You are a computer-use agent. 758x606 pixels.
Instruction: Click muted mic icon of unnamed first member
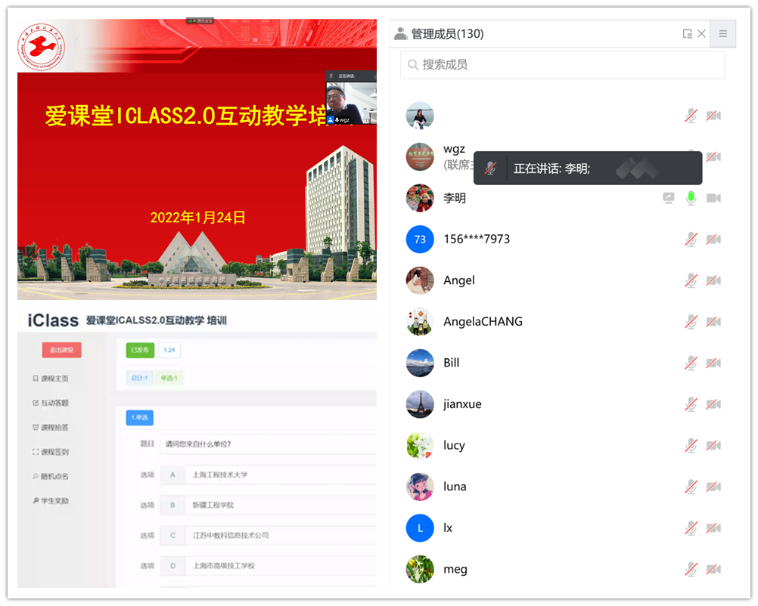pos(691,116)
